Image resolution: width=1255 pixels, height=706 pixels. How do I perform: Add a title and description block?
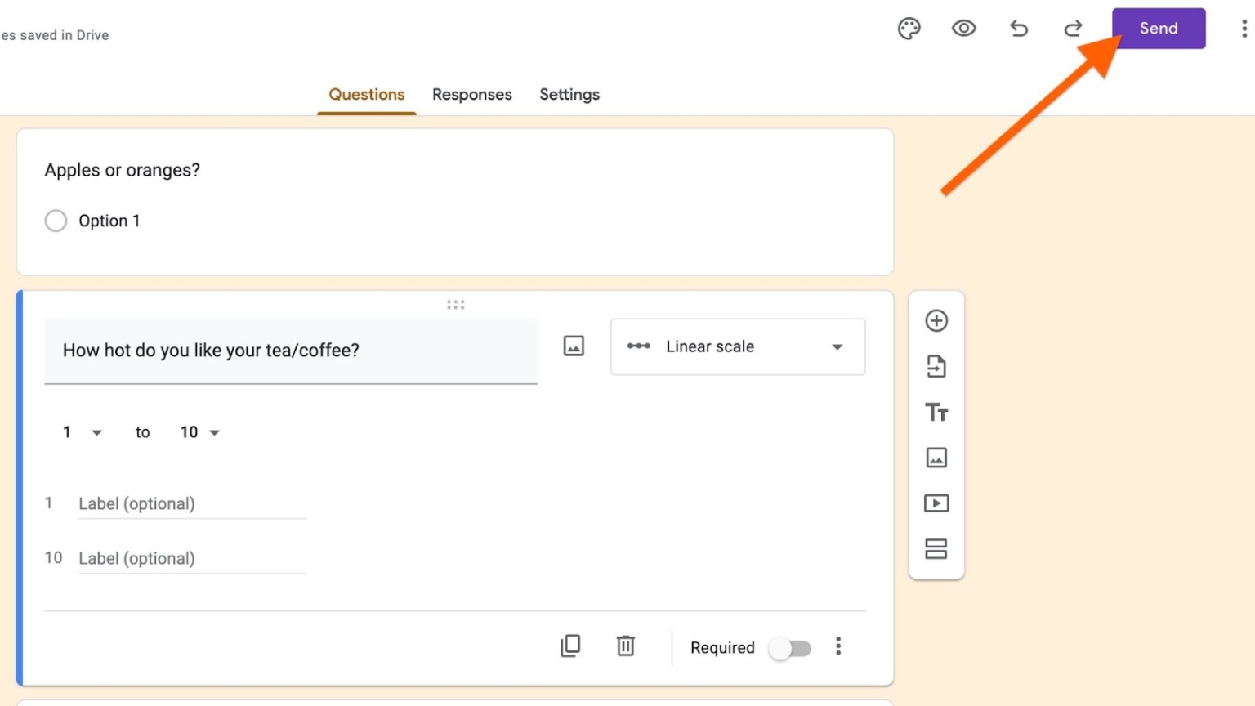pyautogui.click(x=936, y=412)
